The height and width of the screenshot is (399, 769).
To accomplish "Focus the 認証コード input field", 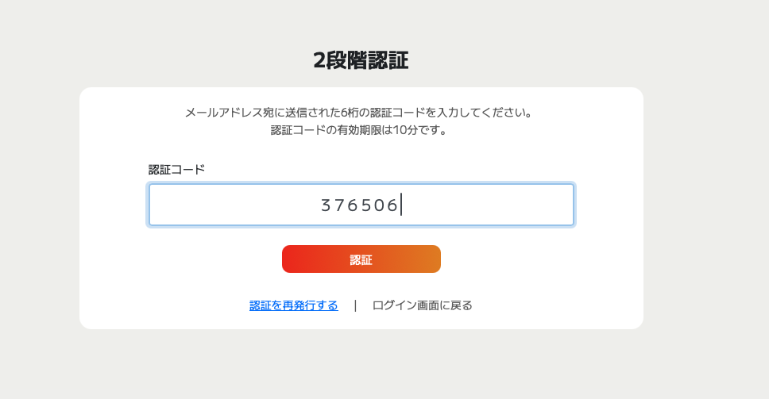I will [x=361, y=205].
